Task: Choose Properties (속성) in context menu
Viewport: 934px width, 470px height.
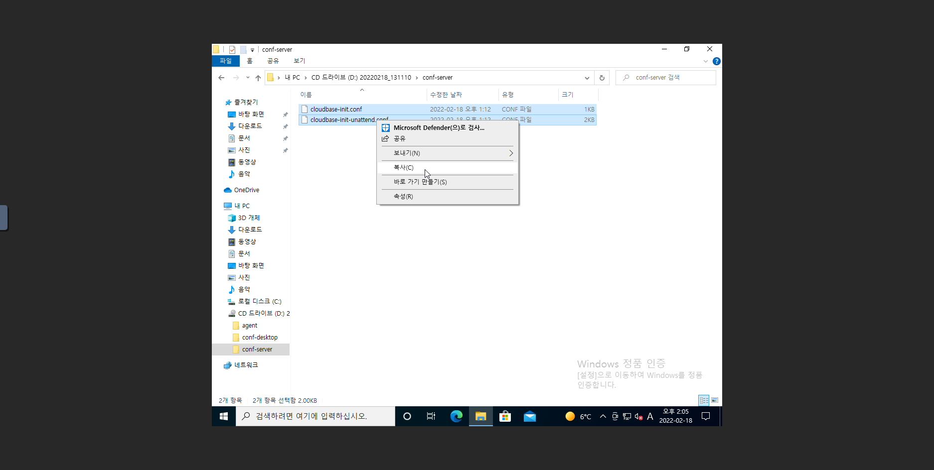Action: 403,197
